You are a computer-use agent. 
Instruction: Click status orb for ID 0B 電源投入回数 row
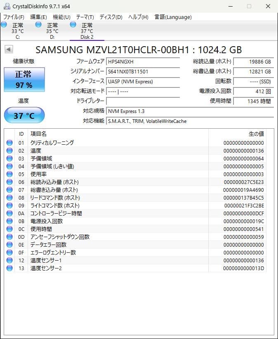click(x=9, y=221)
